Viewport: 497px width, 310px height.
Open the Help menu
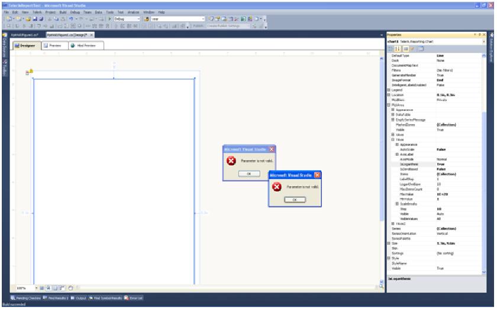(x=162, y=12)
